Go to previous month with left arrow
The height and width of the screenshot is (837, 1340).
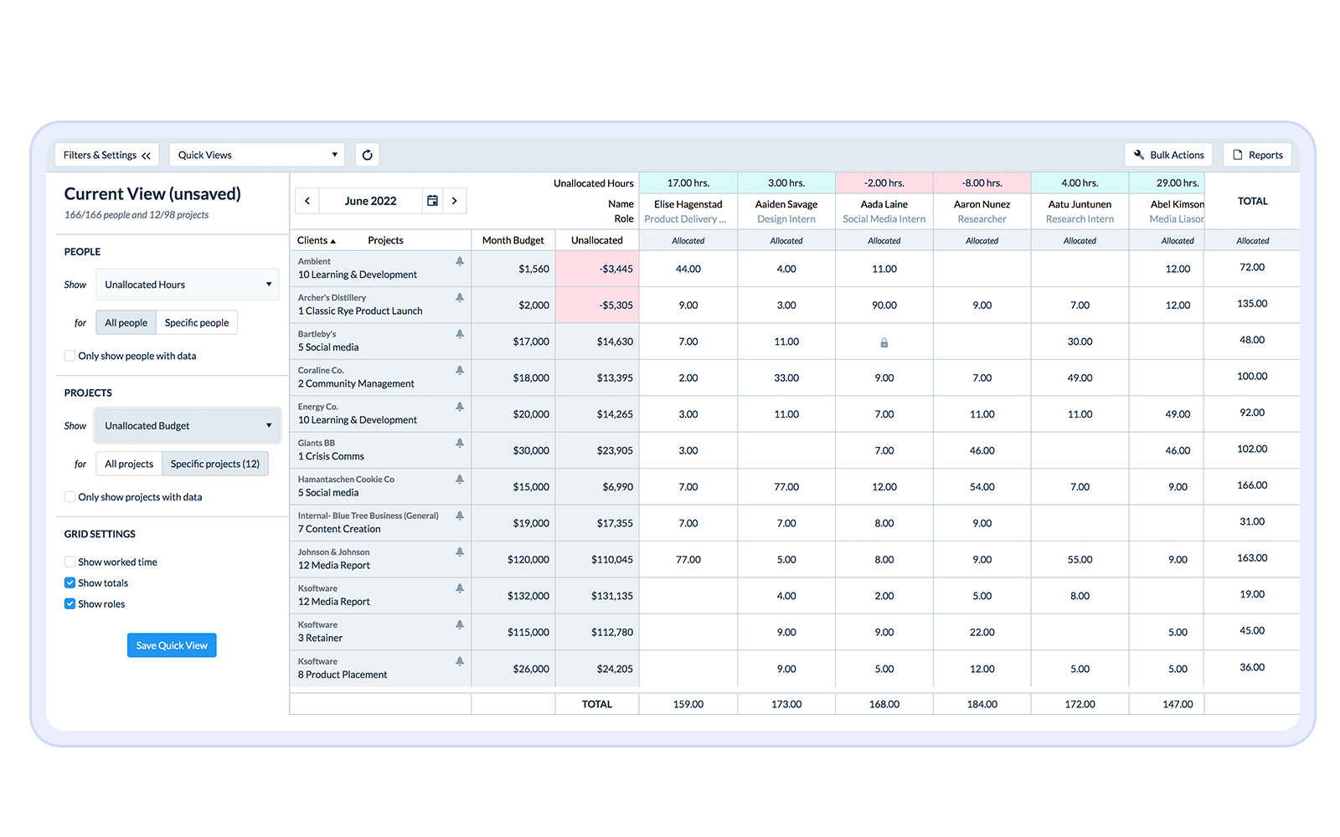pyautogui.click(x=307, y=201)
